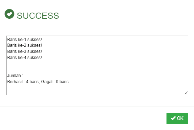The width and height of the screenshot is (194, 130).
Task: Click the "Gagal : 0 baris" text
Action: [55, 82]
